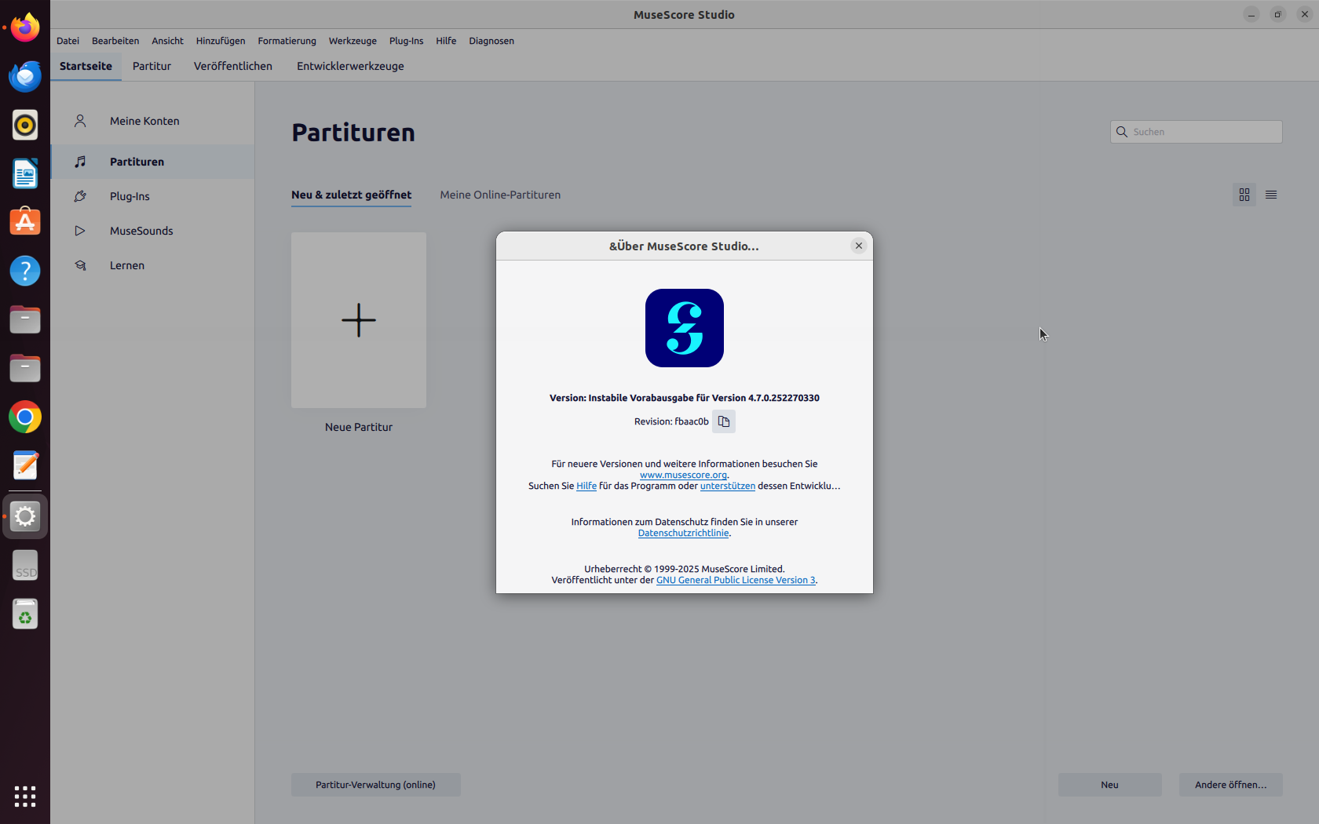The height and width of the screenshot is (824, 1319).
Task: Switch to the Entwicklerwerkzeuge tab
Action: tap(350, 66)
